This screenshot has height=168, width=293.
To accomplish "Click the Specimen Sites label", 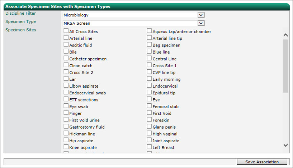I will (20, 30).
